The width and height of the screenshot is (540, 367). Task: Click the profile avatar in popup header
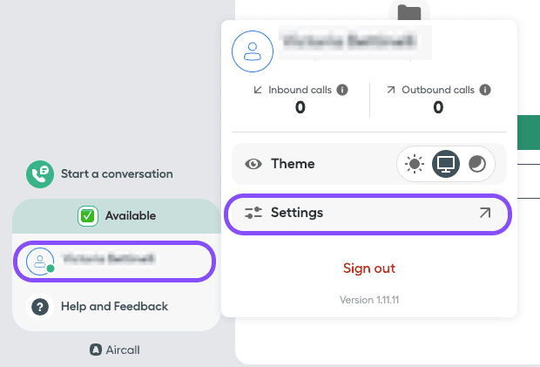[253, 50]
